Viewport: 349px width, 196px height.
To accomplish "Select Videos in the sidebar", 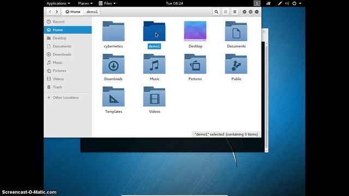I will pyautogui.click(x=68, y=79).
